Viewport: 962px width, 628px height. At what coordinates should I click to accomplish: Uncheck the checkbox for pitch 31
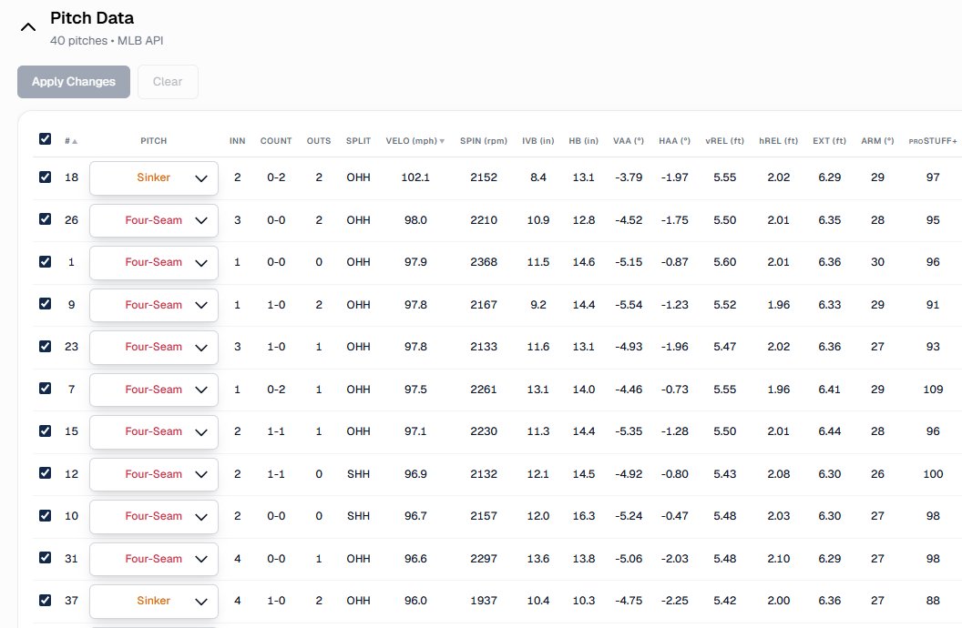(x=45, y=558)
